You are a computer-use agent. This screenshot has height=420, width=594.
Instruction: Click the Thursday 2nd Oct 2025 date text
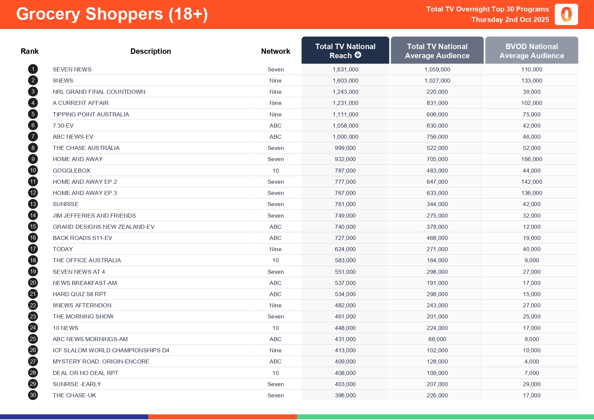[x=510, y=20]
